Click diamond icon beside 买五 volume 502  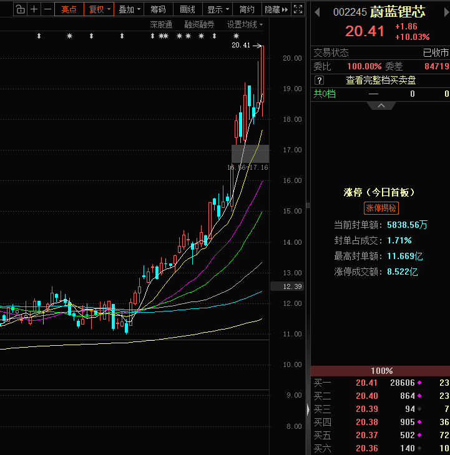(x=419, y=435)
